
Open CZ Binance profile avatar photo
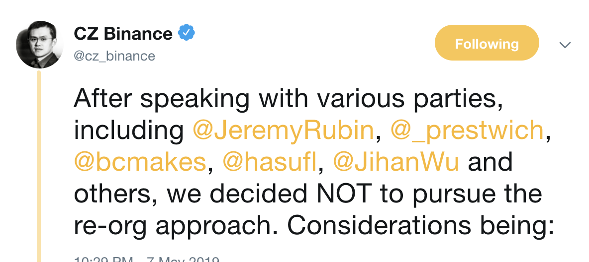(x=40, y=45)
